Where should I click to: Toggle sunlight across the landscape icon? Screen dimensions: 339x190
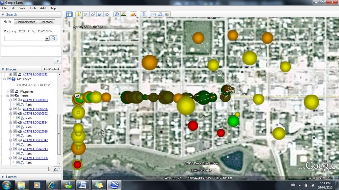pos(124,14)
